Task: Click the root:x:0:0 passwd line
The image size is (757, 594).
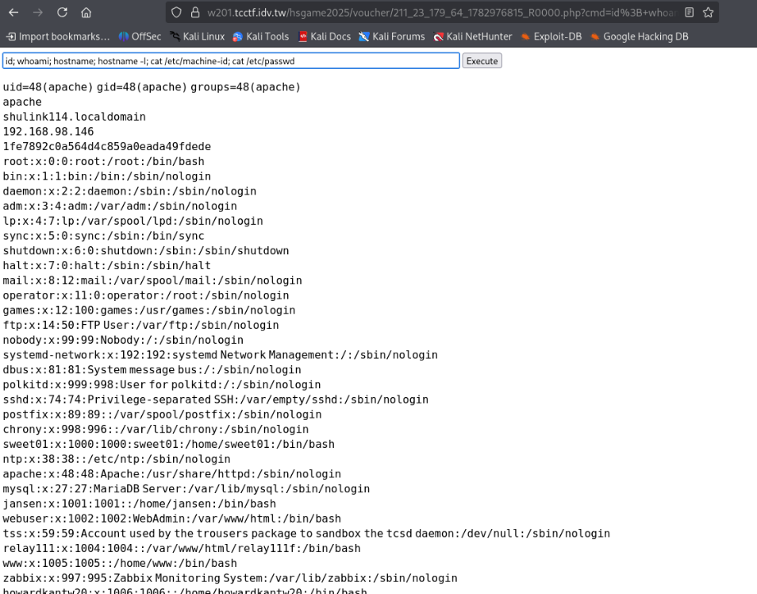Action: tap(103, 161)
